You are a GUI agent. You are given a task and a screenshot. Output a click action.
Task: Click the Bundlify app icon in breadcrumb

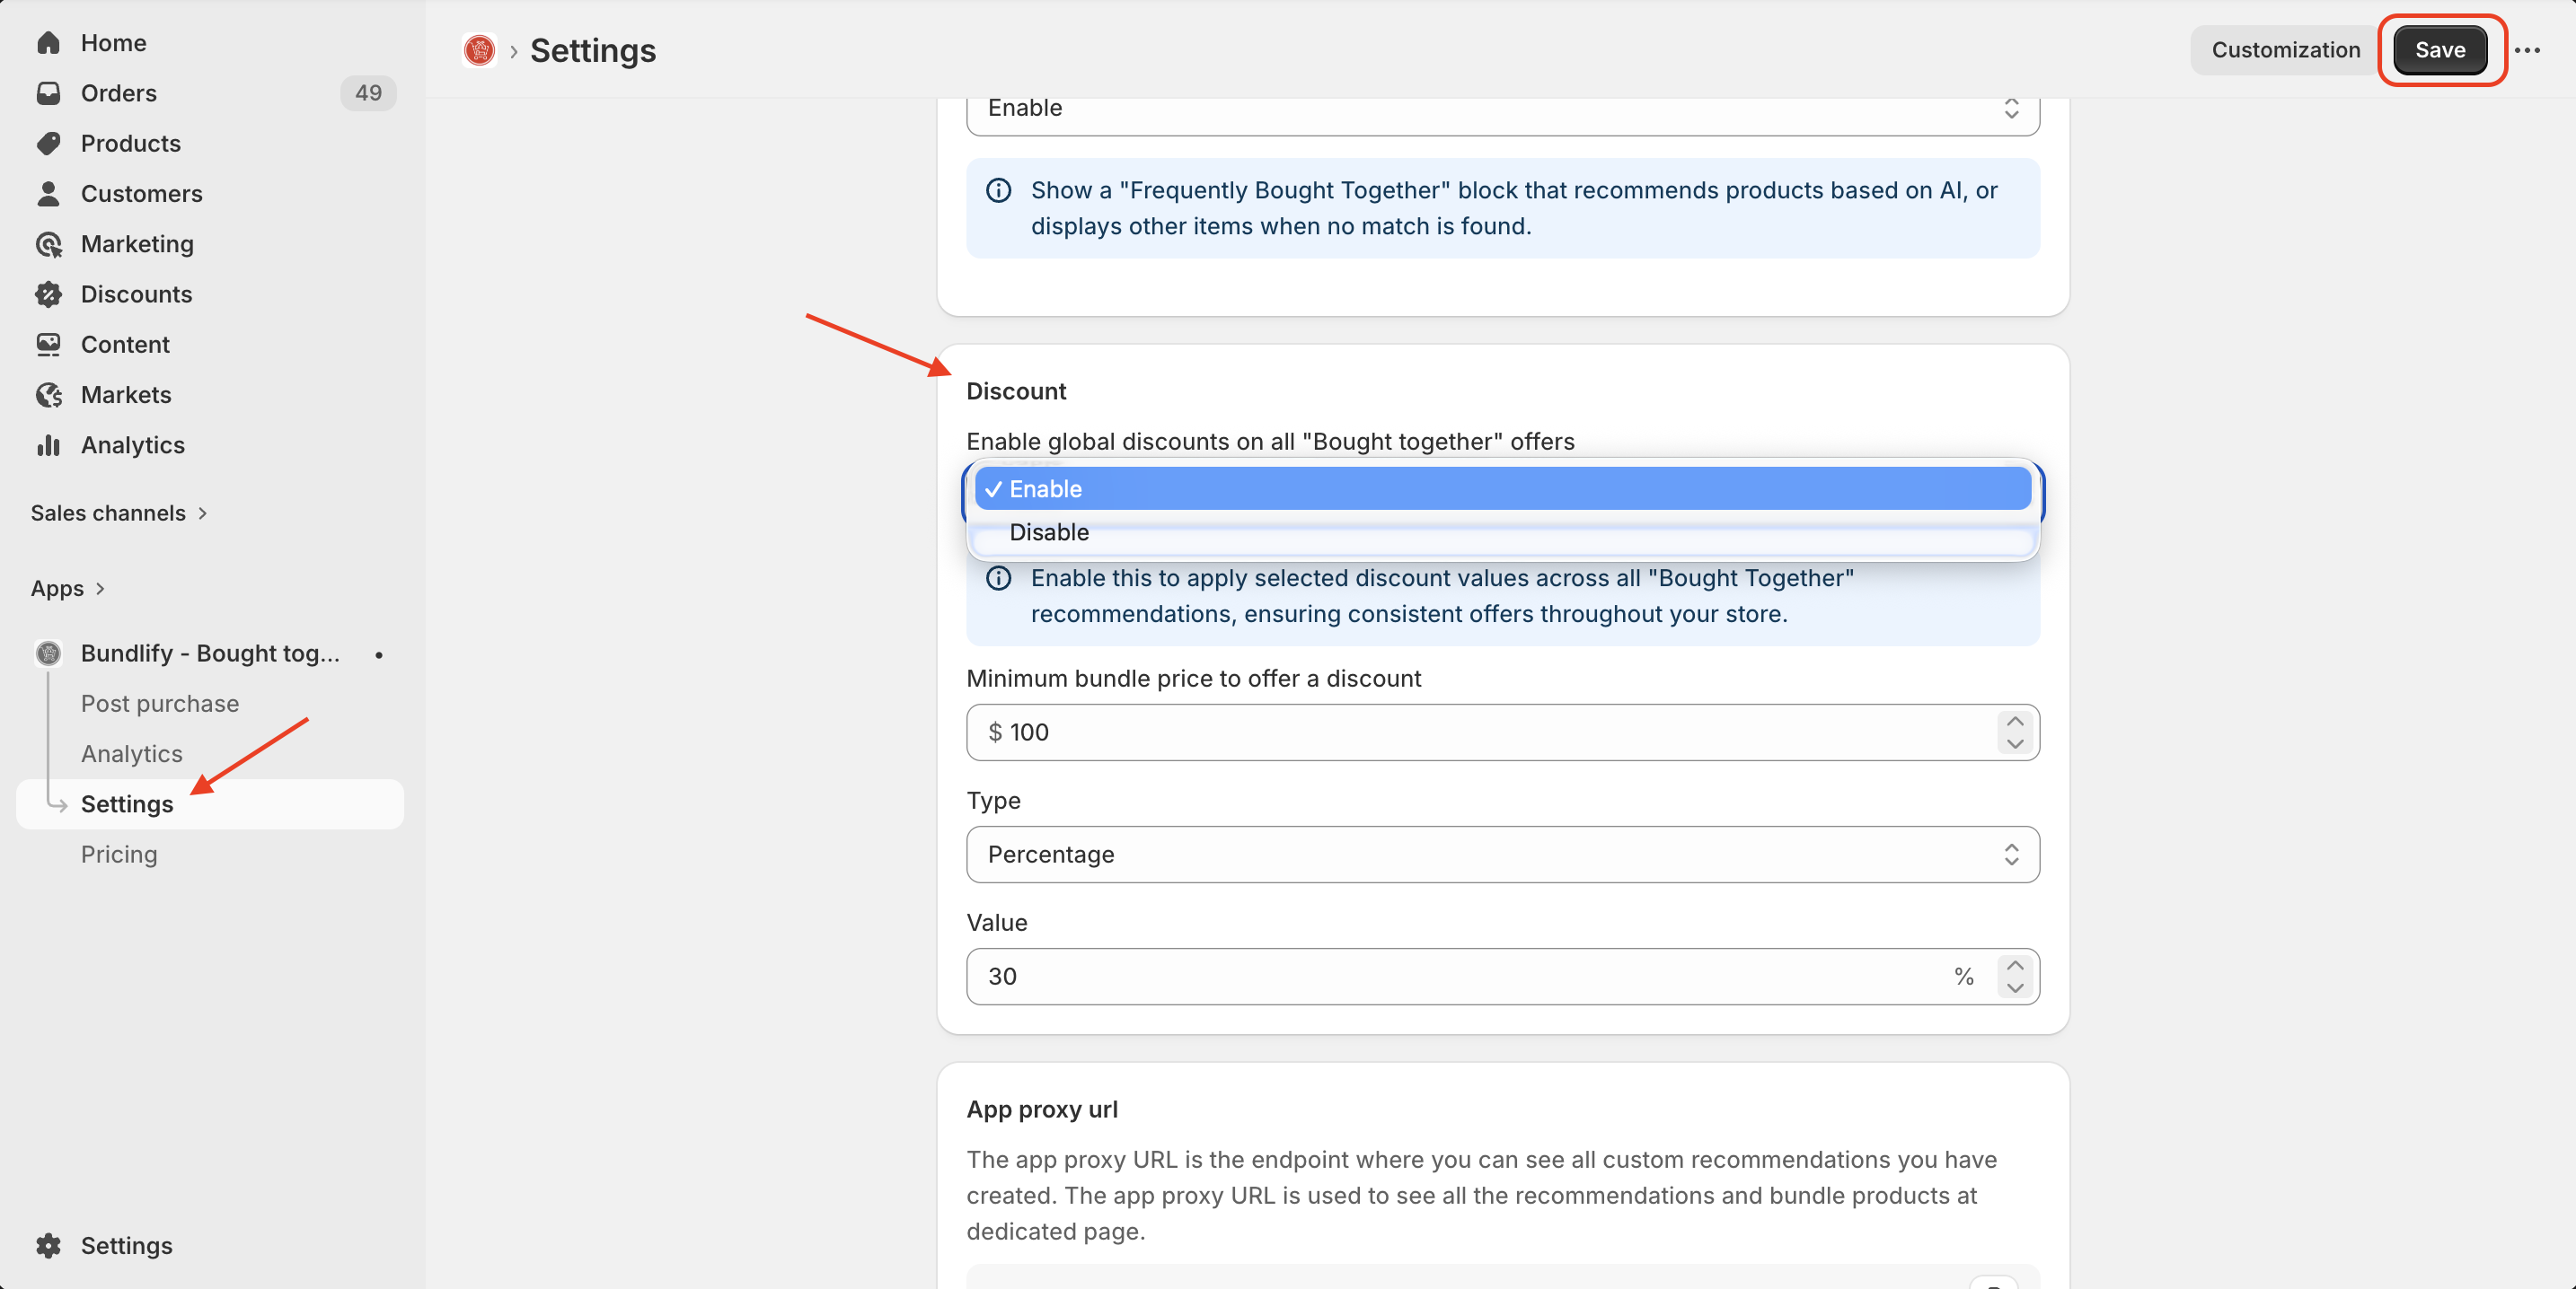tap(479, 50)
